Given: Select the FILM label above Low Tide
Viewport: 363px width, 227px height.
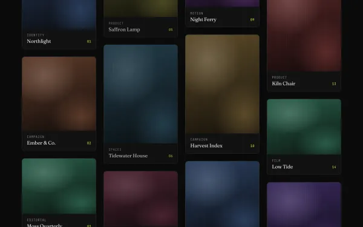Looking at the screenshot, I should pyautogui.click(x=276, y=161).
